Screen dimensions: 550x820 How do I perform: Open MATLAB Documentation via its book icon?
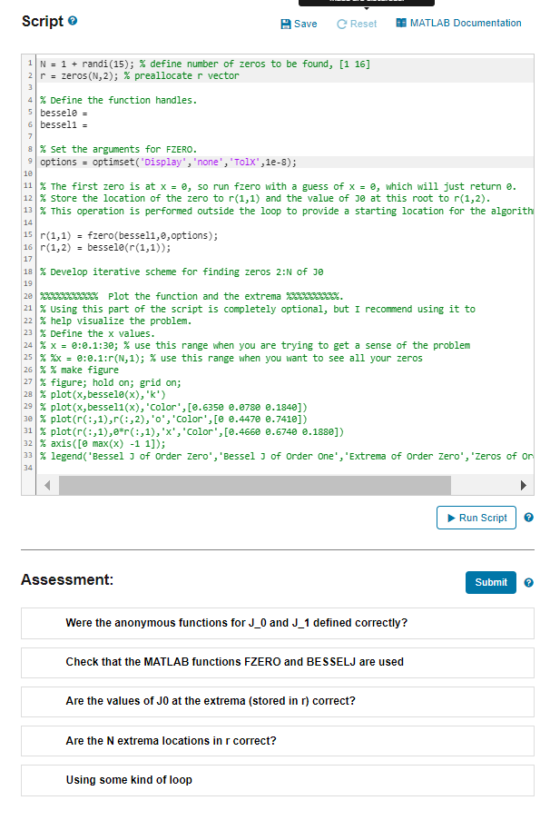[400, 25]
